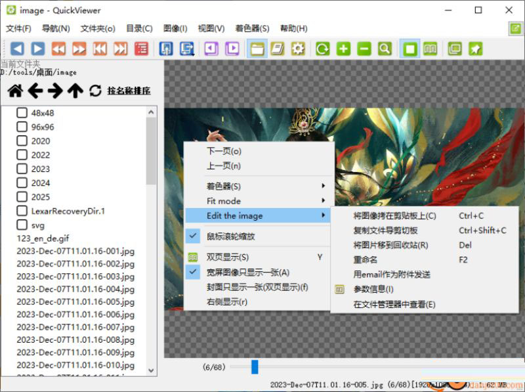Open the 图像(I) menu
This screenshot has width=525, height=392.
click(x=175, y=28)
